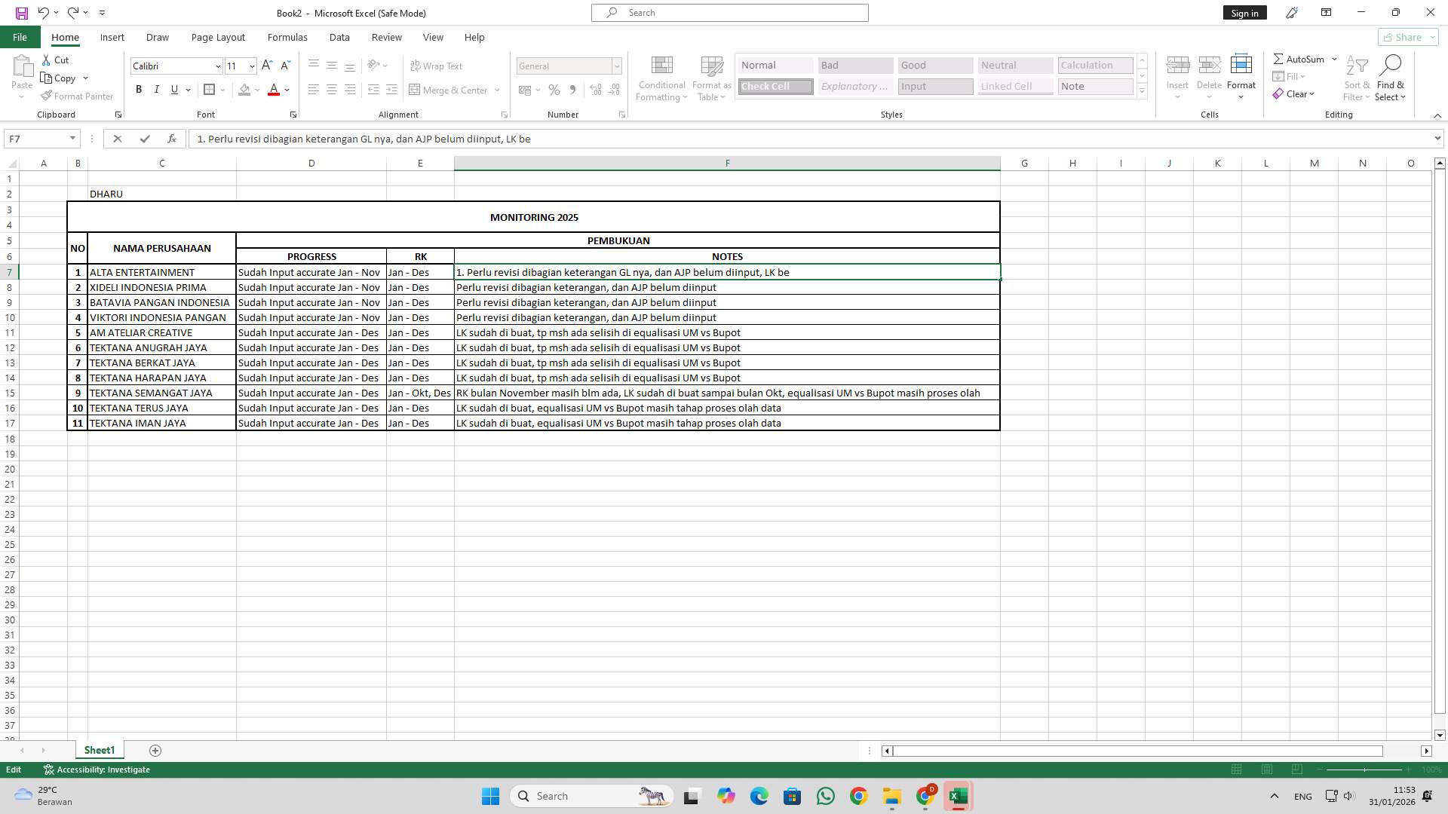Click the Increase Decimal icon
The height and width of the screenshot is (814, 1448).
595,90
